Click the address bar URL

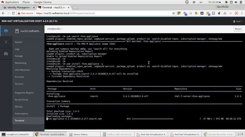(65, 13)
